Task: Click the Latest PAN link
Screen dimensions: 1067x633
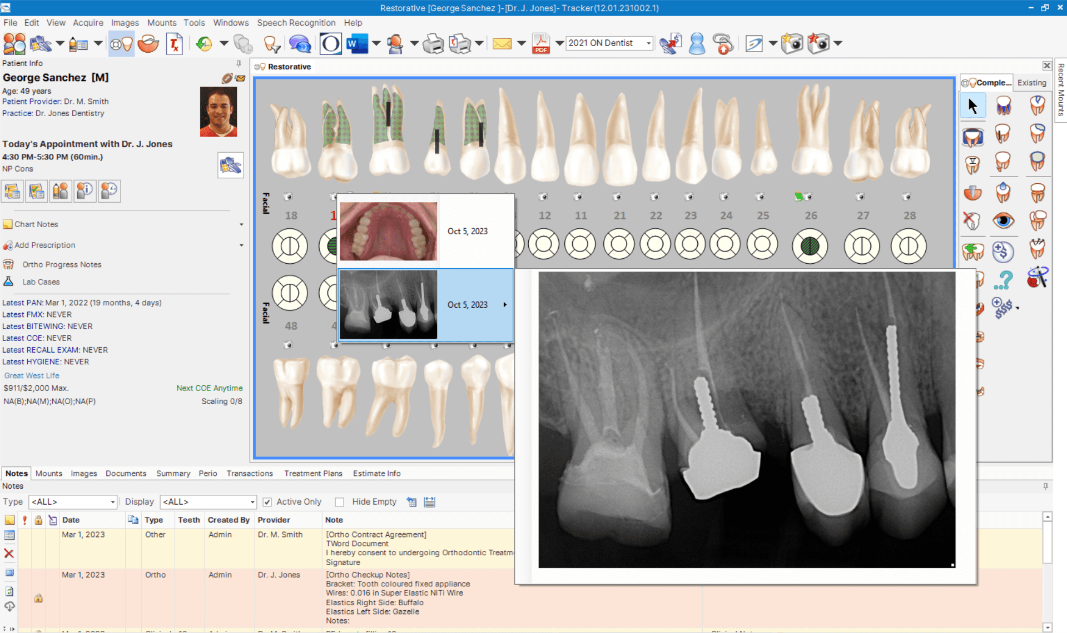Action: pos(22,303)
